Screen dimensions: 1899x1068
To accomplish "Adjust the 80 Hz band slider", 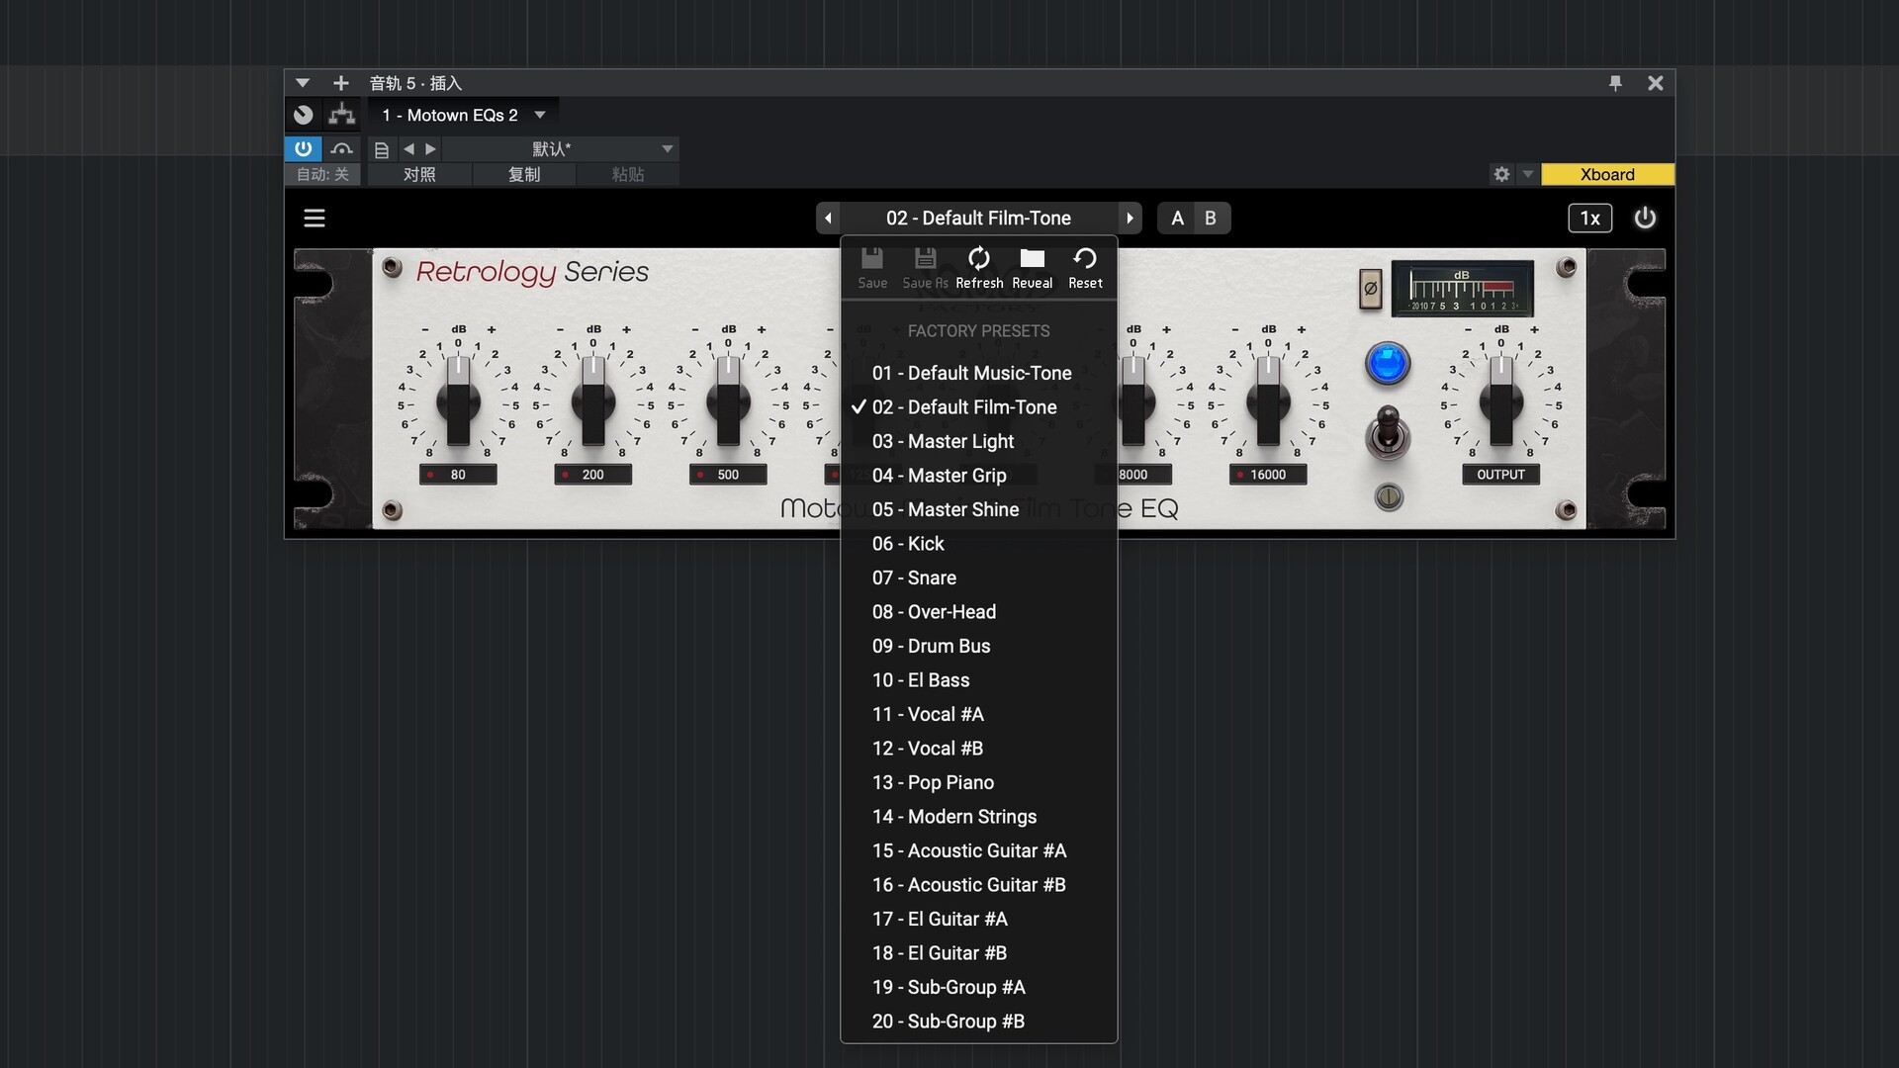I will coord(458,400).
